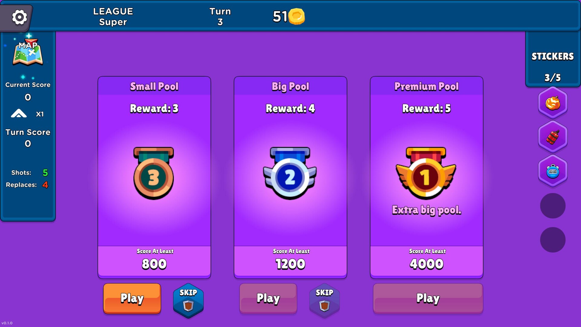Screen dimensions: 581x327
Task: Click the bronze number 3 medal
Action: (x=154, y=173)
